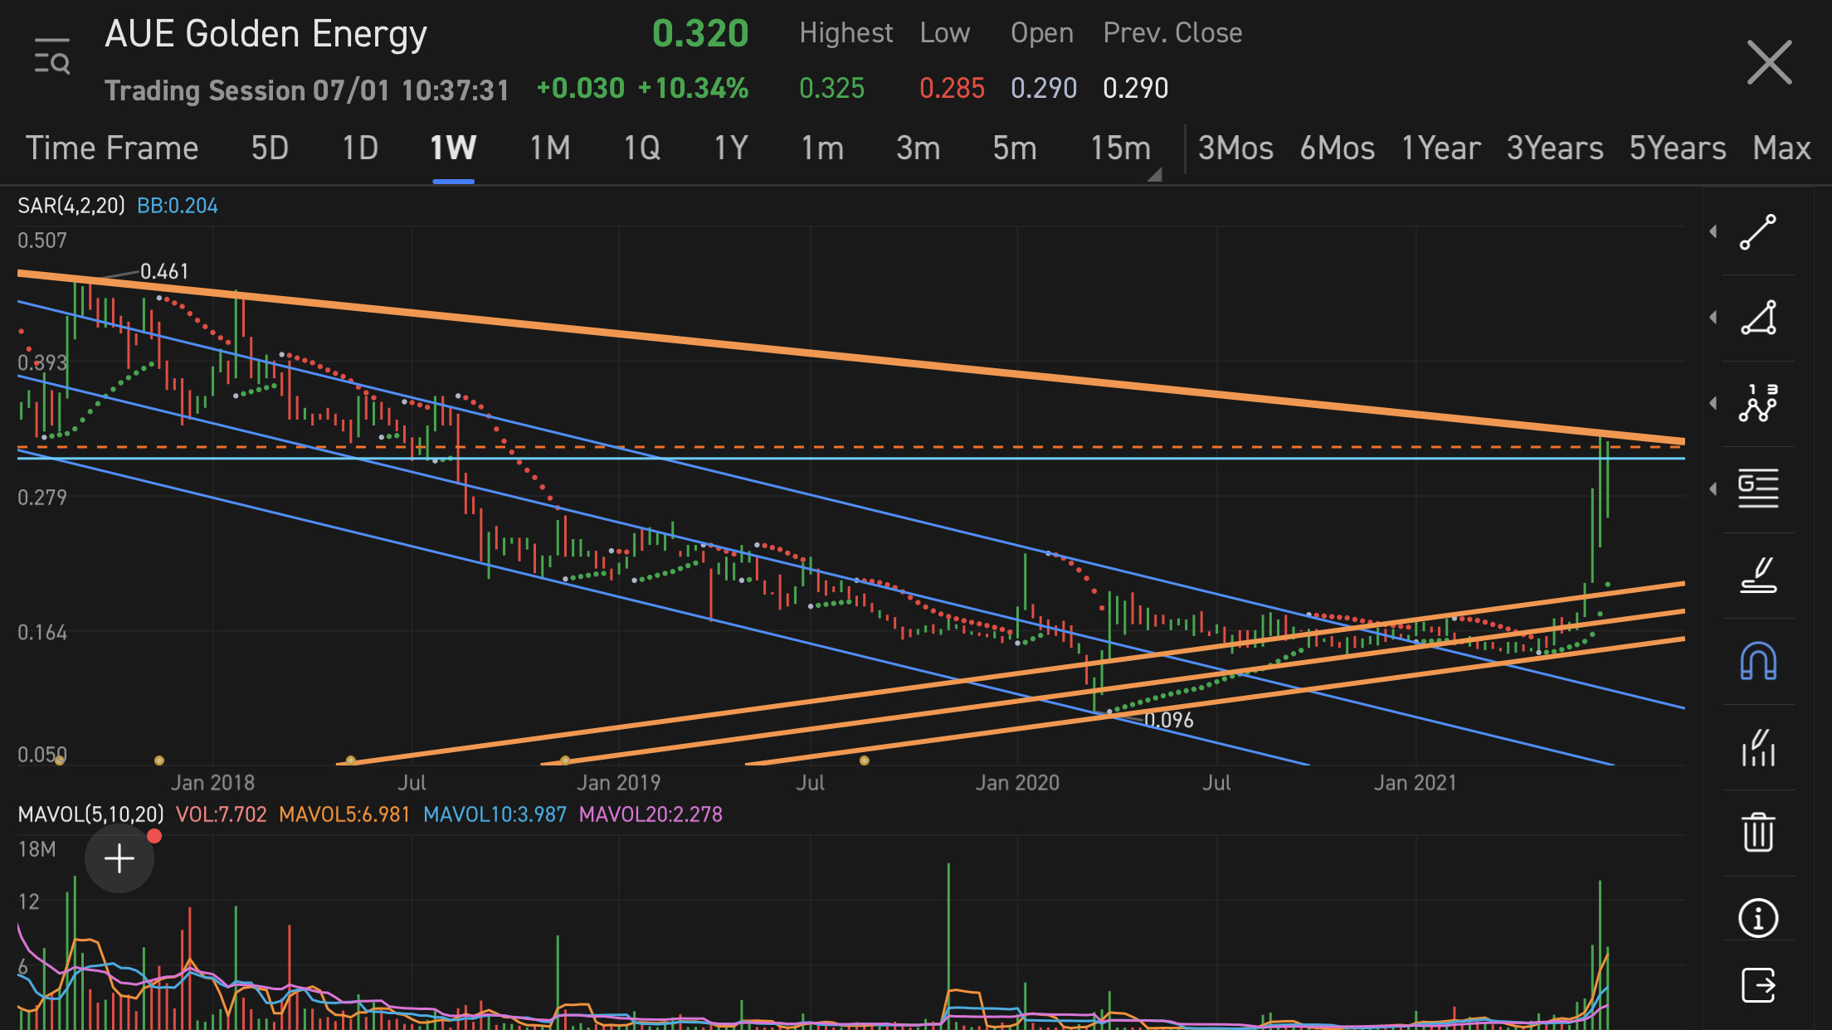Image resolution: width=1832 pixels, height=1030 pixels.
Task: Switch to the 15m minute chart
Action: click(1120, 148)
